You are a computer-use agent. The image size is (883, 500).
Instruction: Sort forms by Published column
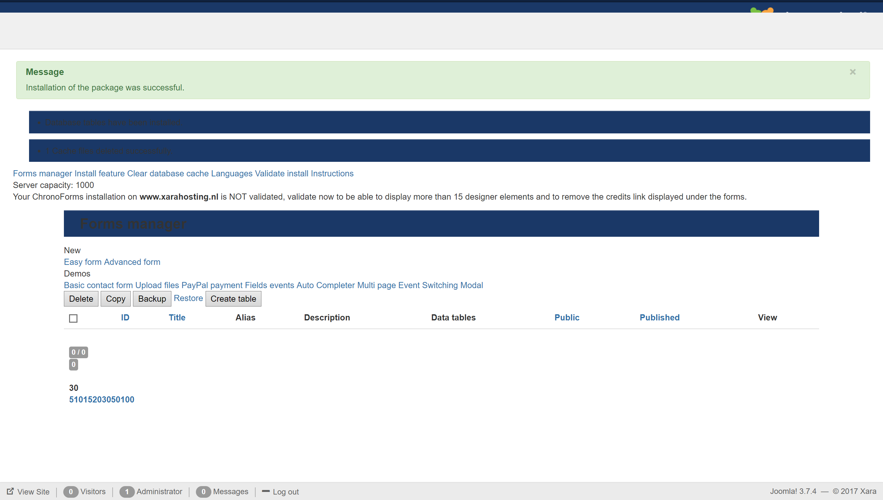tap(659, 318)
